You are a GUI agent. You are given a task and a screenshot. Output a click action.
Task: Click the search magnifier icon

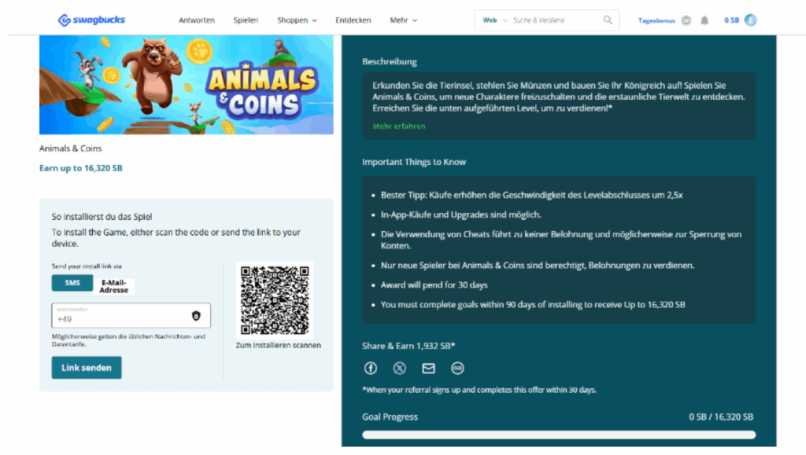point(608,20)
